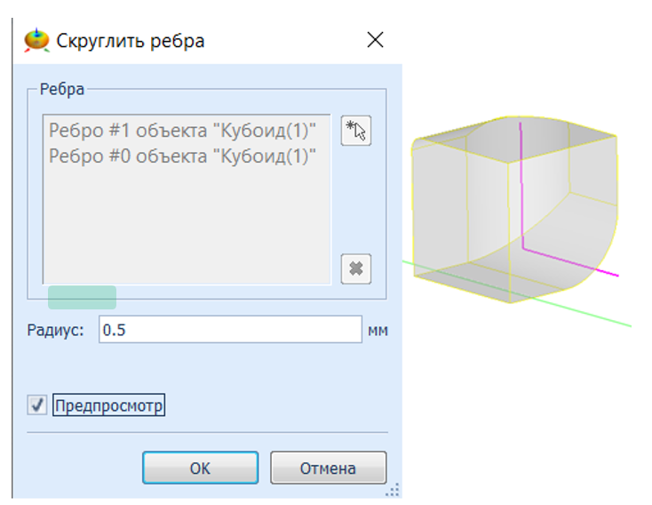Viewport: 652px width, 505px height.
Task: Click the remove edge cross icon button
Action: [355, 269]
